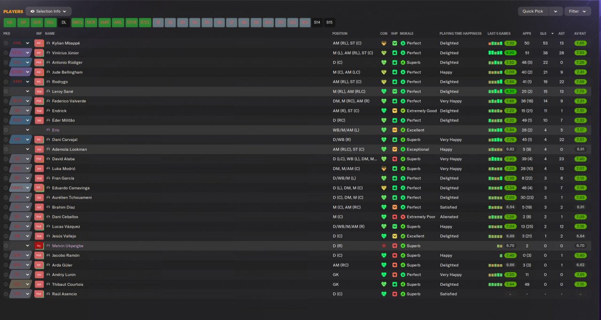Toggle the picked checkmark for Eric
This screenshot has width=601, height=320.
6,130
